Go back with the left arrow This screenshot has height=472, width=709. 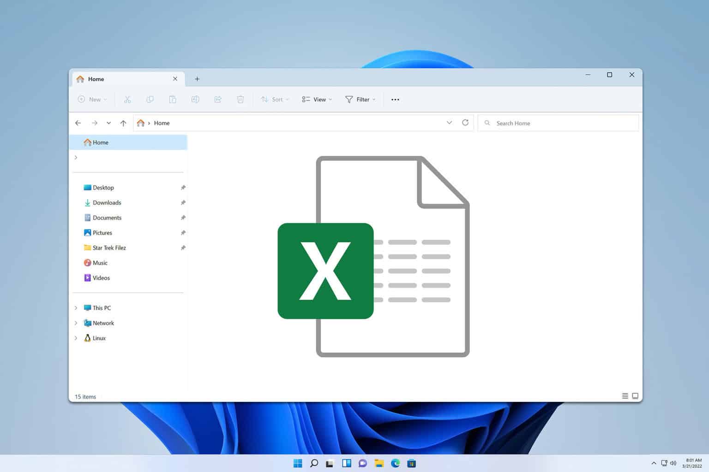coord(78,123)
